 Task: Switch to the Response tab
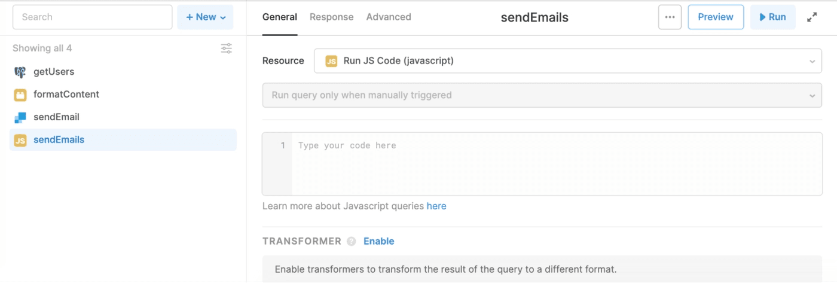coord(331,17)
